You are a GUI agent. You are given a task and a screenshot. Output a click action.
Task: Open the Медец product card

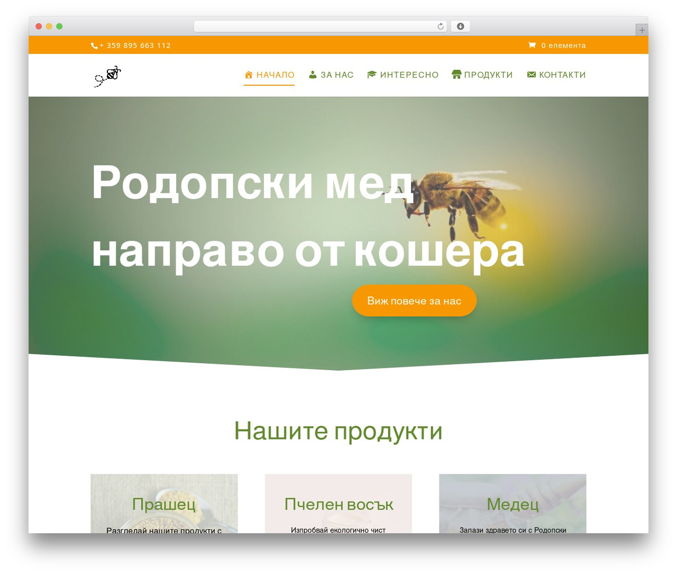pyautogui.click(x=513, y=504)
